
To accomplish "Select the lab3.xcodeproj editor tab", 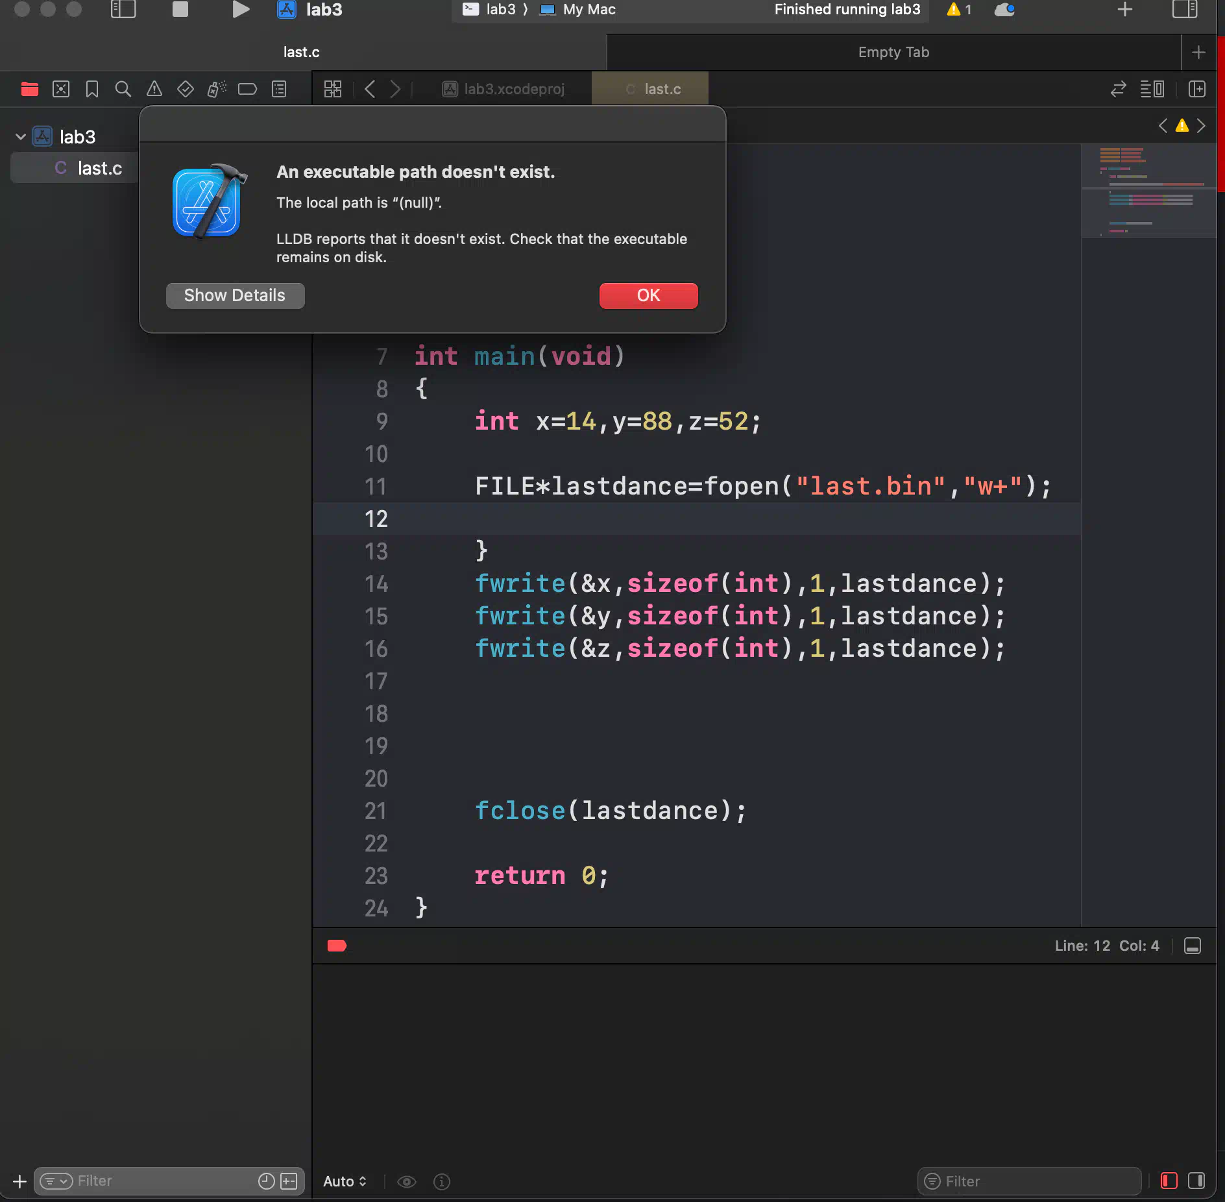I will pos(503,89).
